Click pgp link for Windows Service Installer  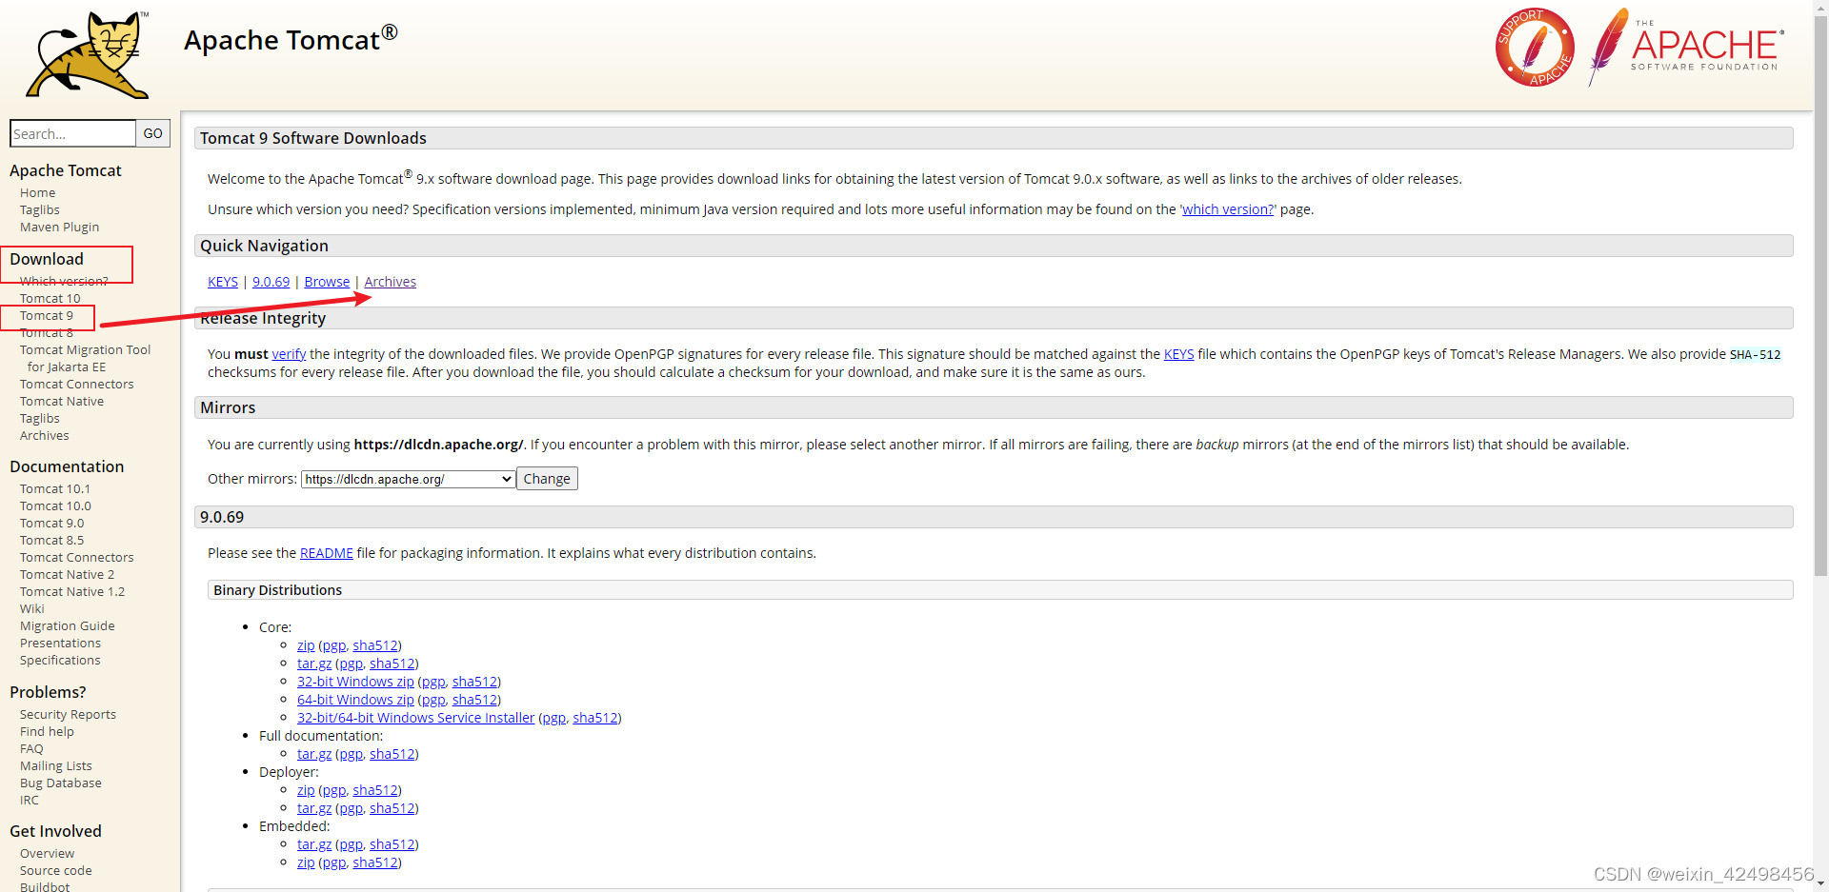(x=553, y=718)
